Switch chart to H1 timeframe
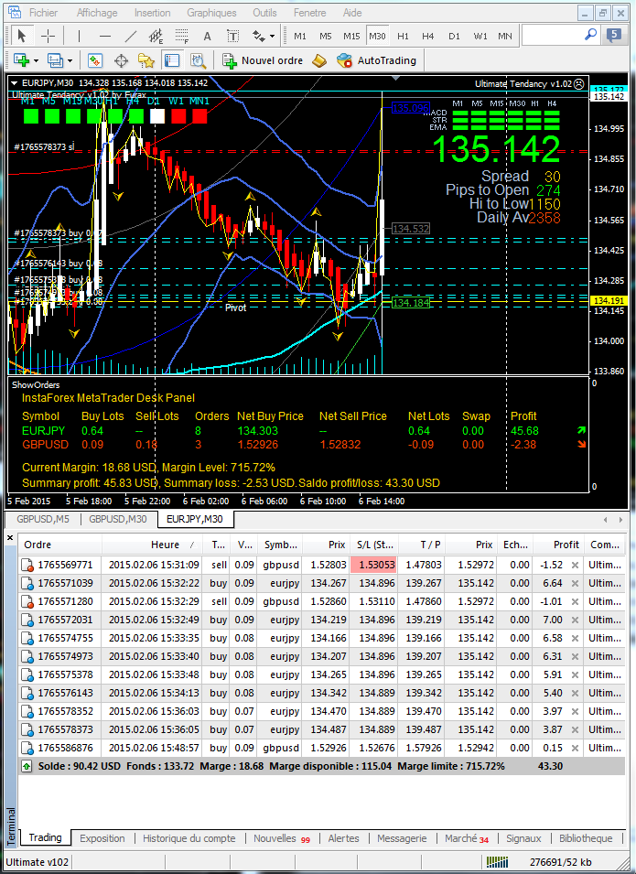The image size is (636, 874). click(403, 37)
